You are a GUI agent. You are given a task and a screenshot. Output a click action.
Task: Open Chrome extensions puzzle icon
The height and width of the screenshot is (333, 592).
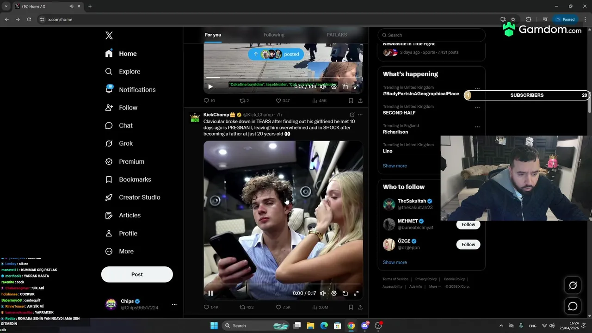tap(529, 19)
